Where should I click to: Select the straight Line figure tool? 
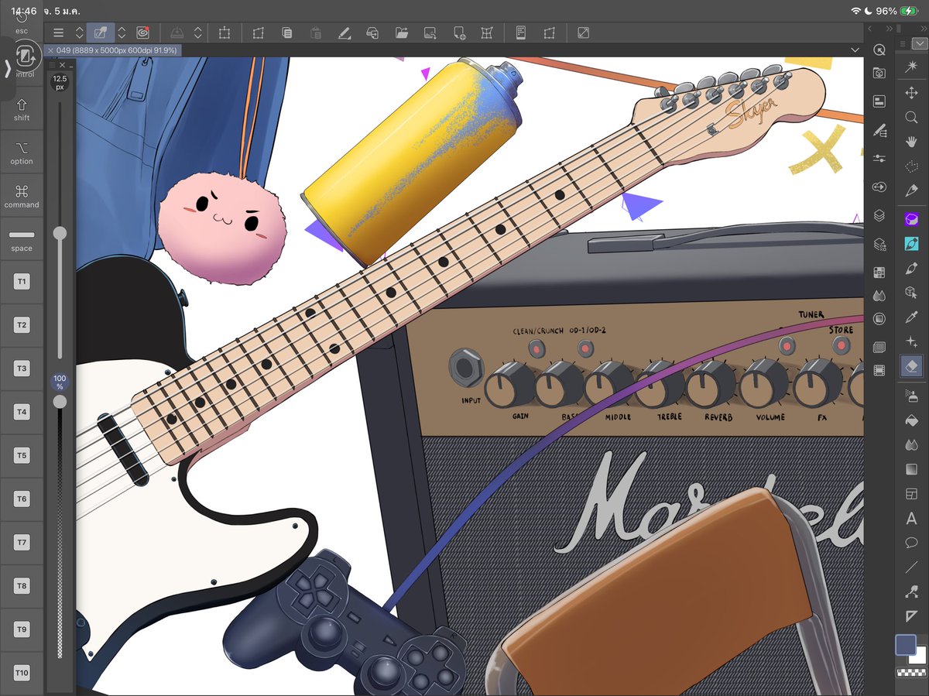click(911, 567)
